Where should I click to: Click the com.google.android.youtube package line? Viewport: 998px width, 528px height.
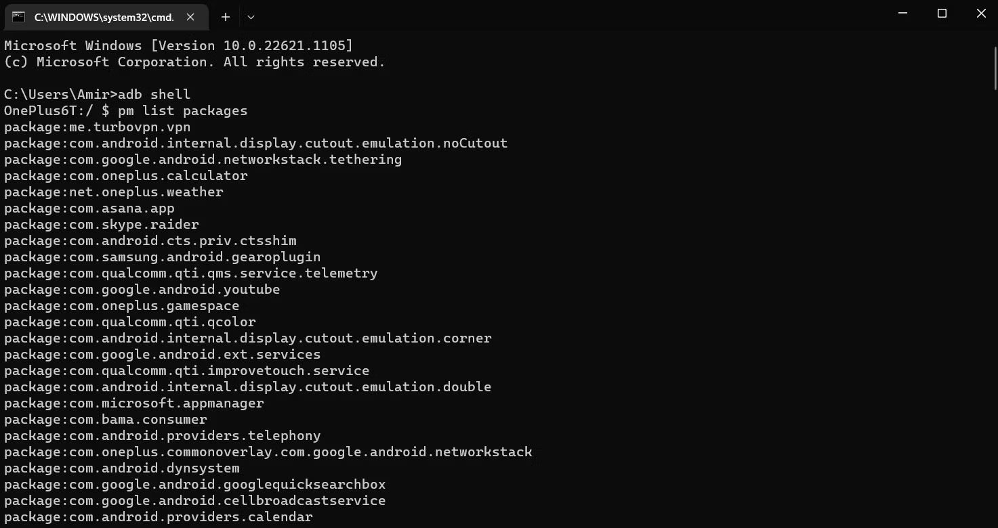[x=142, y=290]
